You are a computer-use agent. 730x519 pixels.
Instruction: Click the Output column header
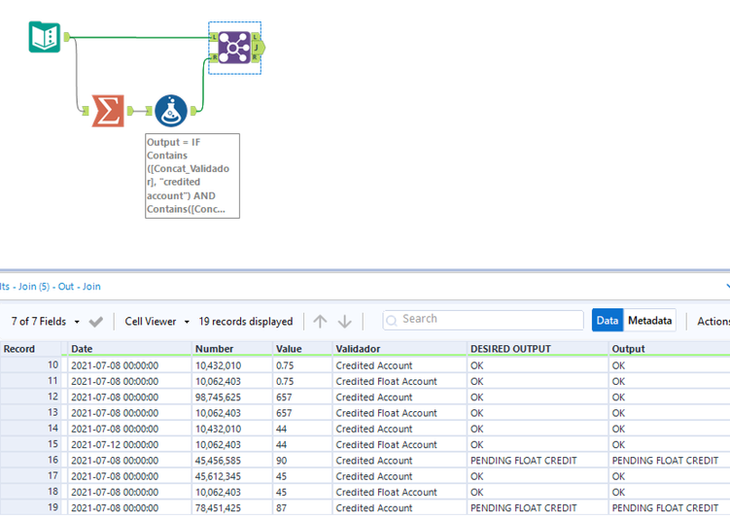pyautogui.click(x=670, y=349)
